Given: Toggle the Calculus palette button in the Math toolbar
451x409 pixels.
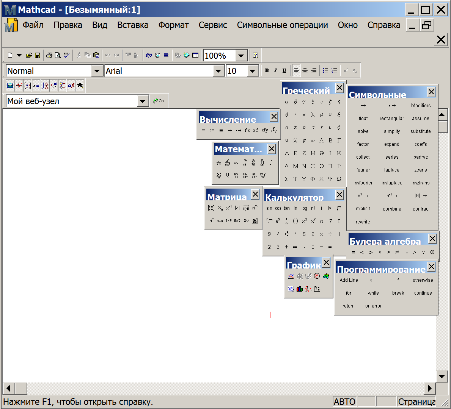Looking at the screenshot, I should click(45, 85).
